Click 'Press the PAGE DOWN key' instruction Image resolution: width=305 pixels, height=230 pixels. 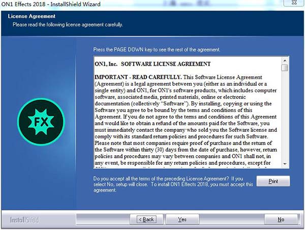[x=157, y=49]
